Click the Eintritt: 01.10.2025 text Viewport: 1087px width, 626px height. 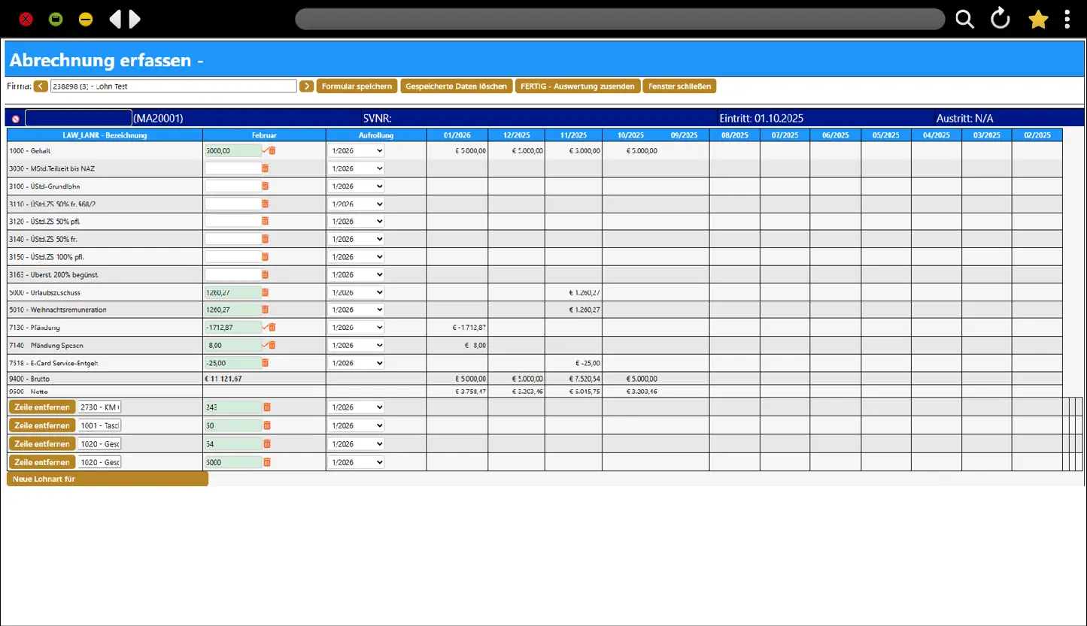point(761,118)
